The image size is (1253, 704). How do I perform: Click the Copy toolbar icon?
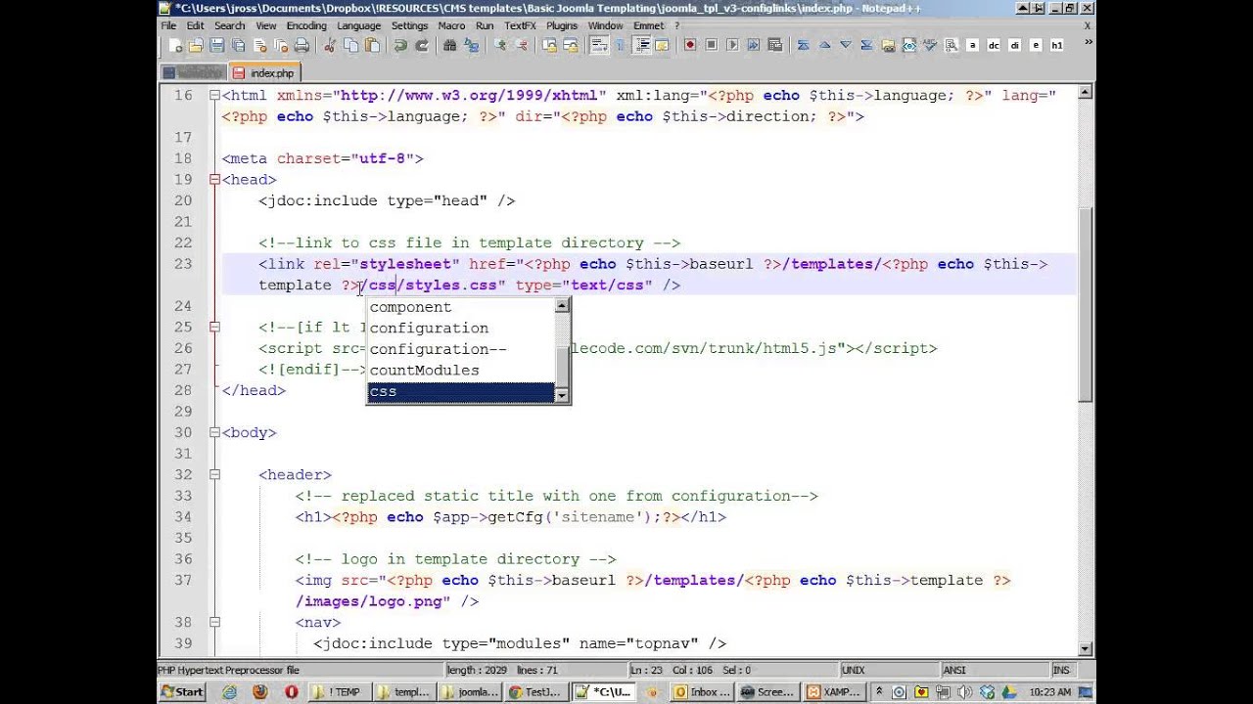click(350, 45)
